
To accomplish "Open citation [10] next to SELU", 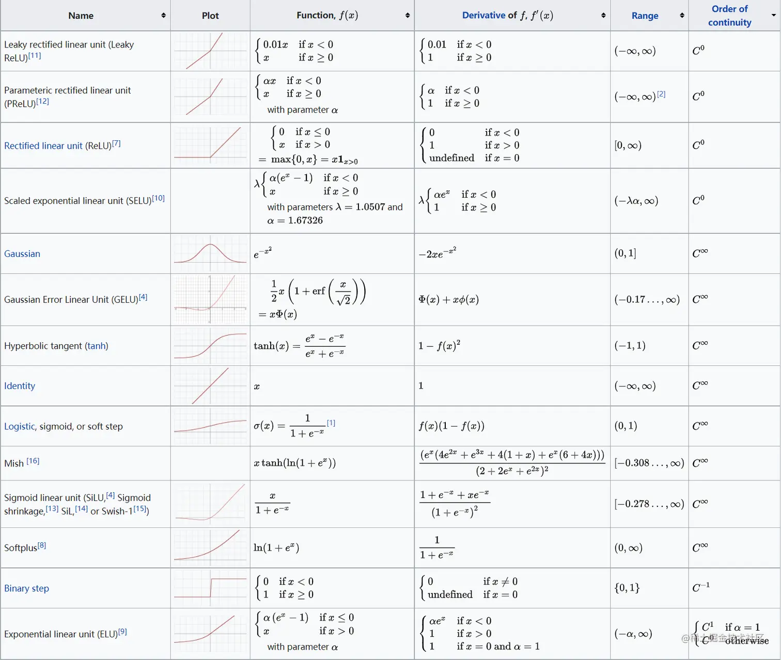I will [158, 198].
